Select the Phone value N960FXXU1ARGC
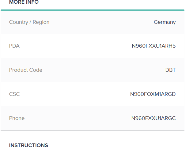This screenshot has height=152, width=193. click(153, 118)
